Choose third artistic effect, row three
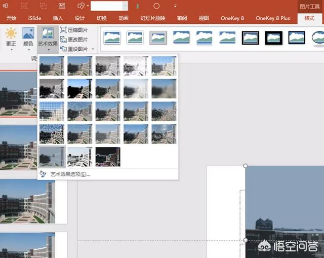This screenshot has height=258, width=324. [x=108, y=112]
